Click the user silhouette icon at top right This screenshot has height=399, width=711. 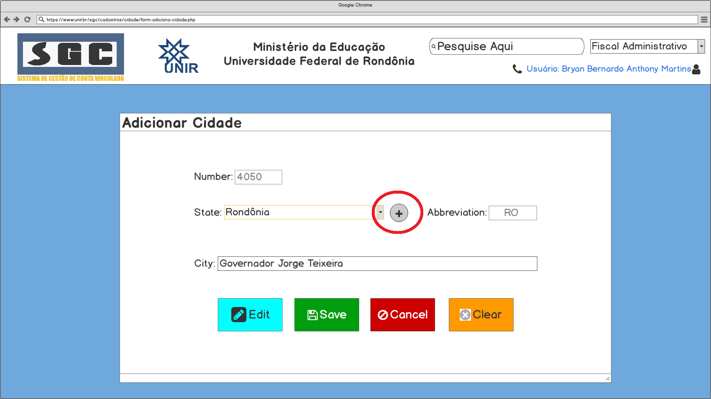pyautogui.click(x=696, y=69)
